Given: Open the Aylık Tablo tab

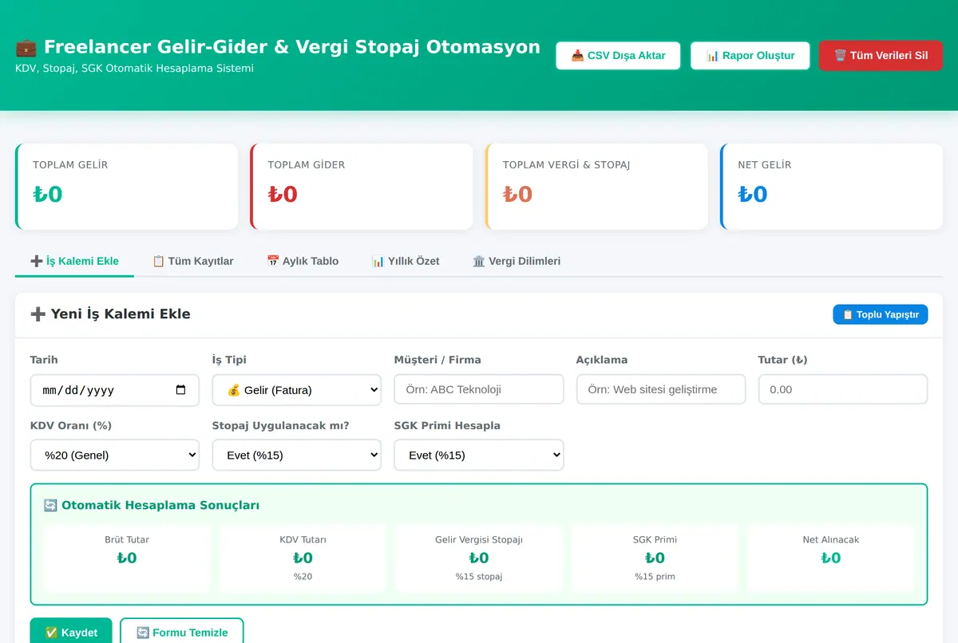Looking at the screenshot, I should [x=303, y=261].
